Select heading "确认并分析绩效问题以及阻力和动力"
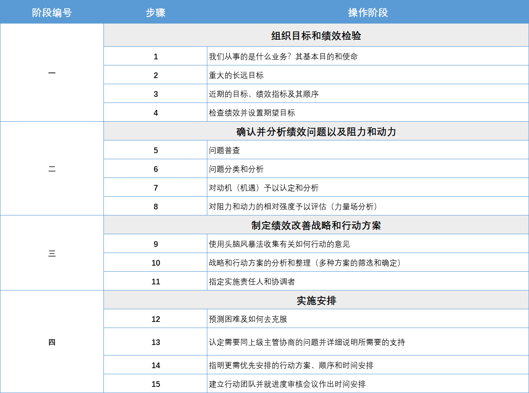This screenshot has height=393, width=529. [316, 131]
